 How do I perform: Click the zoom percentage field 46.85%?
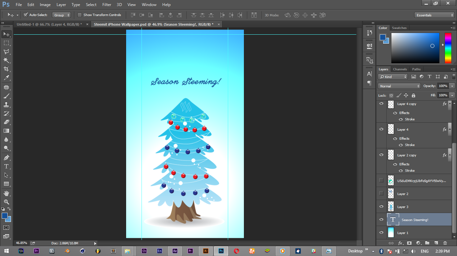click(x=21, y=243)
